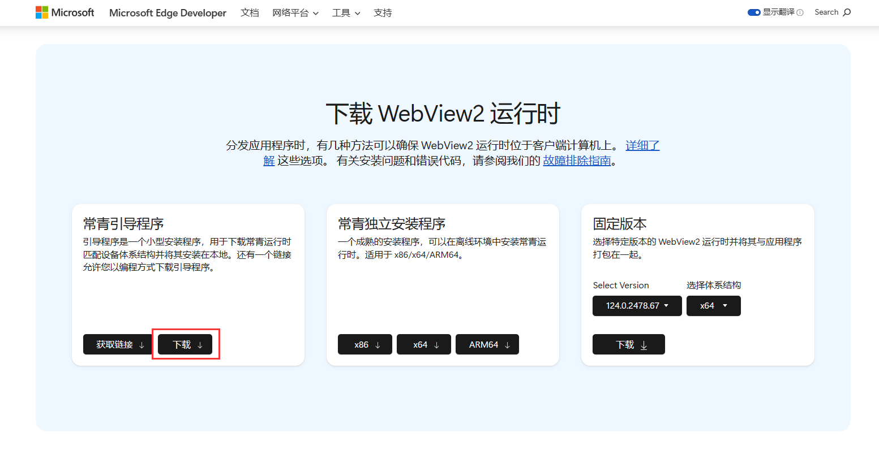This screenshot has width=879, height=450.
Task: Expand the 网络平台 menu chevron
Action: pyautogui.click(x=316, y=13)
